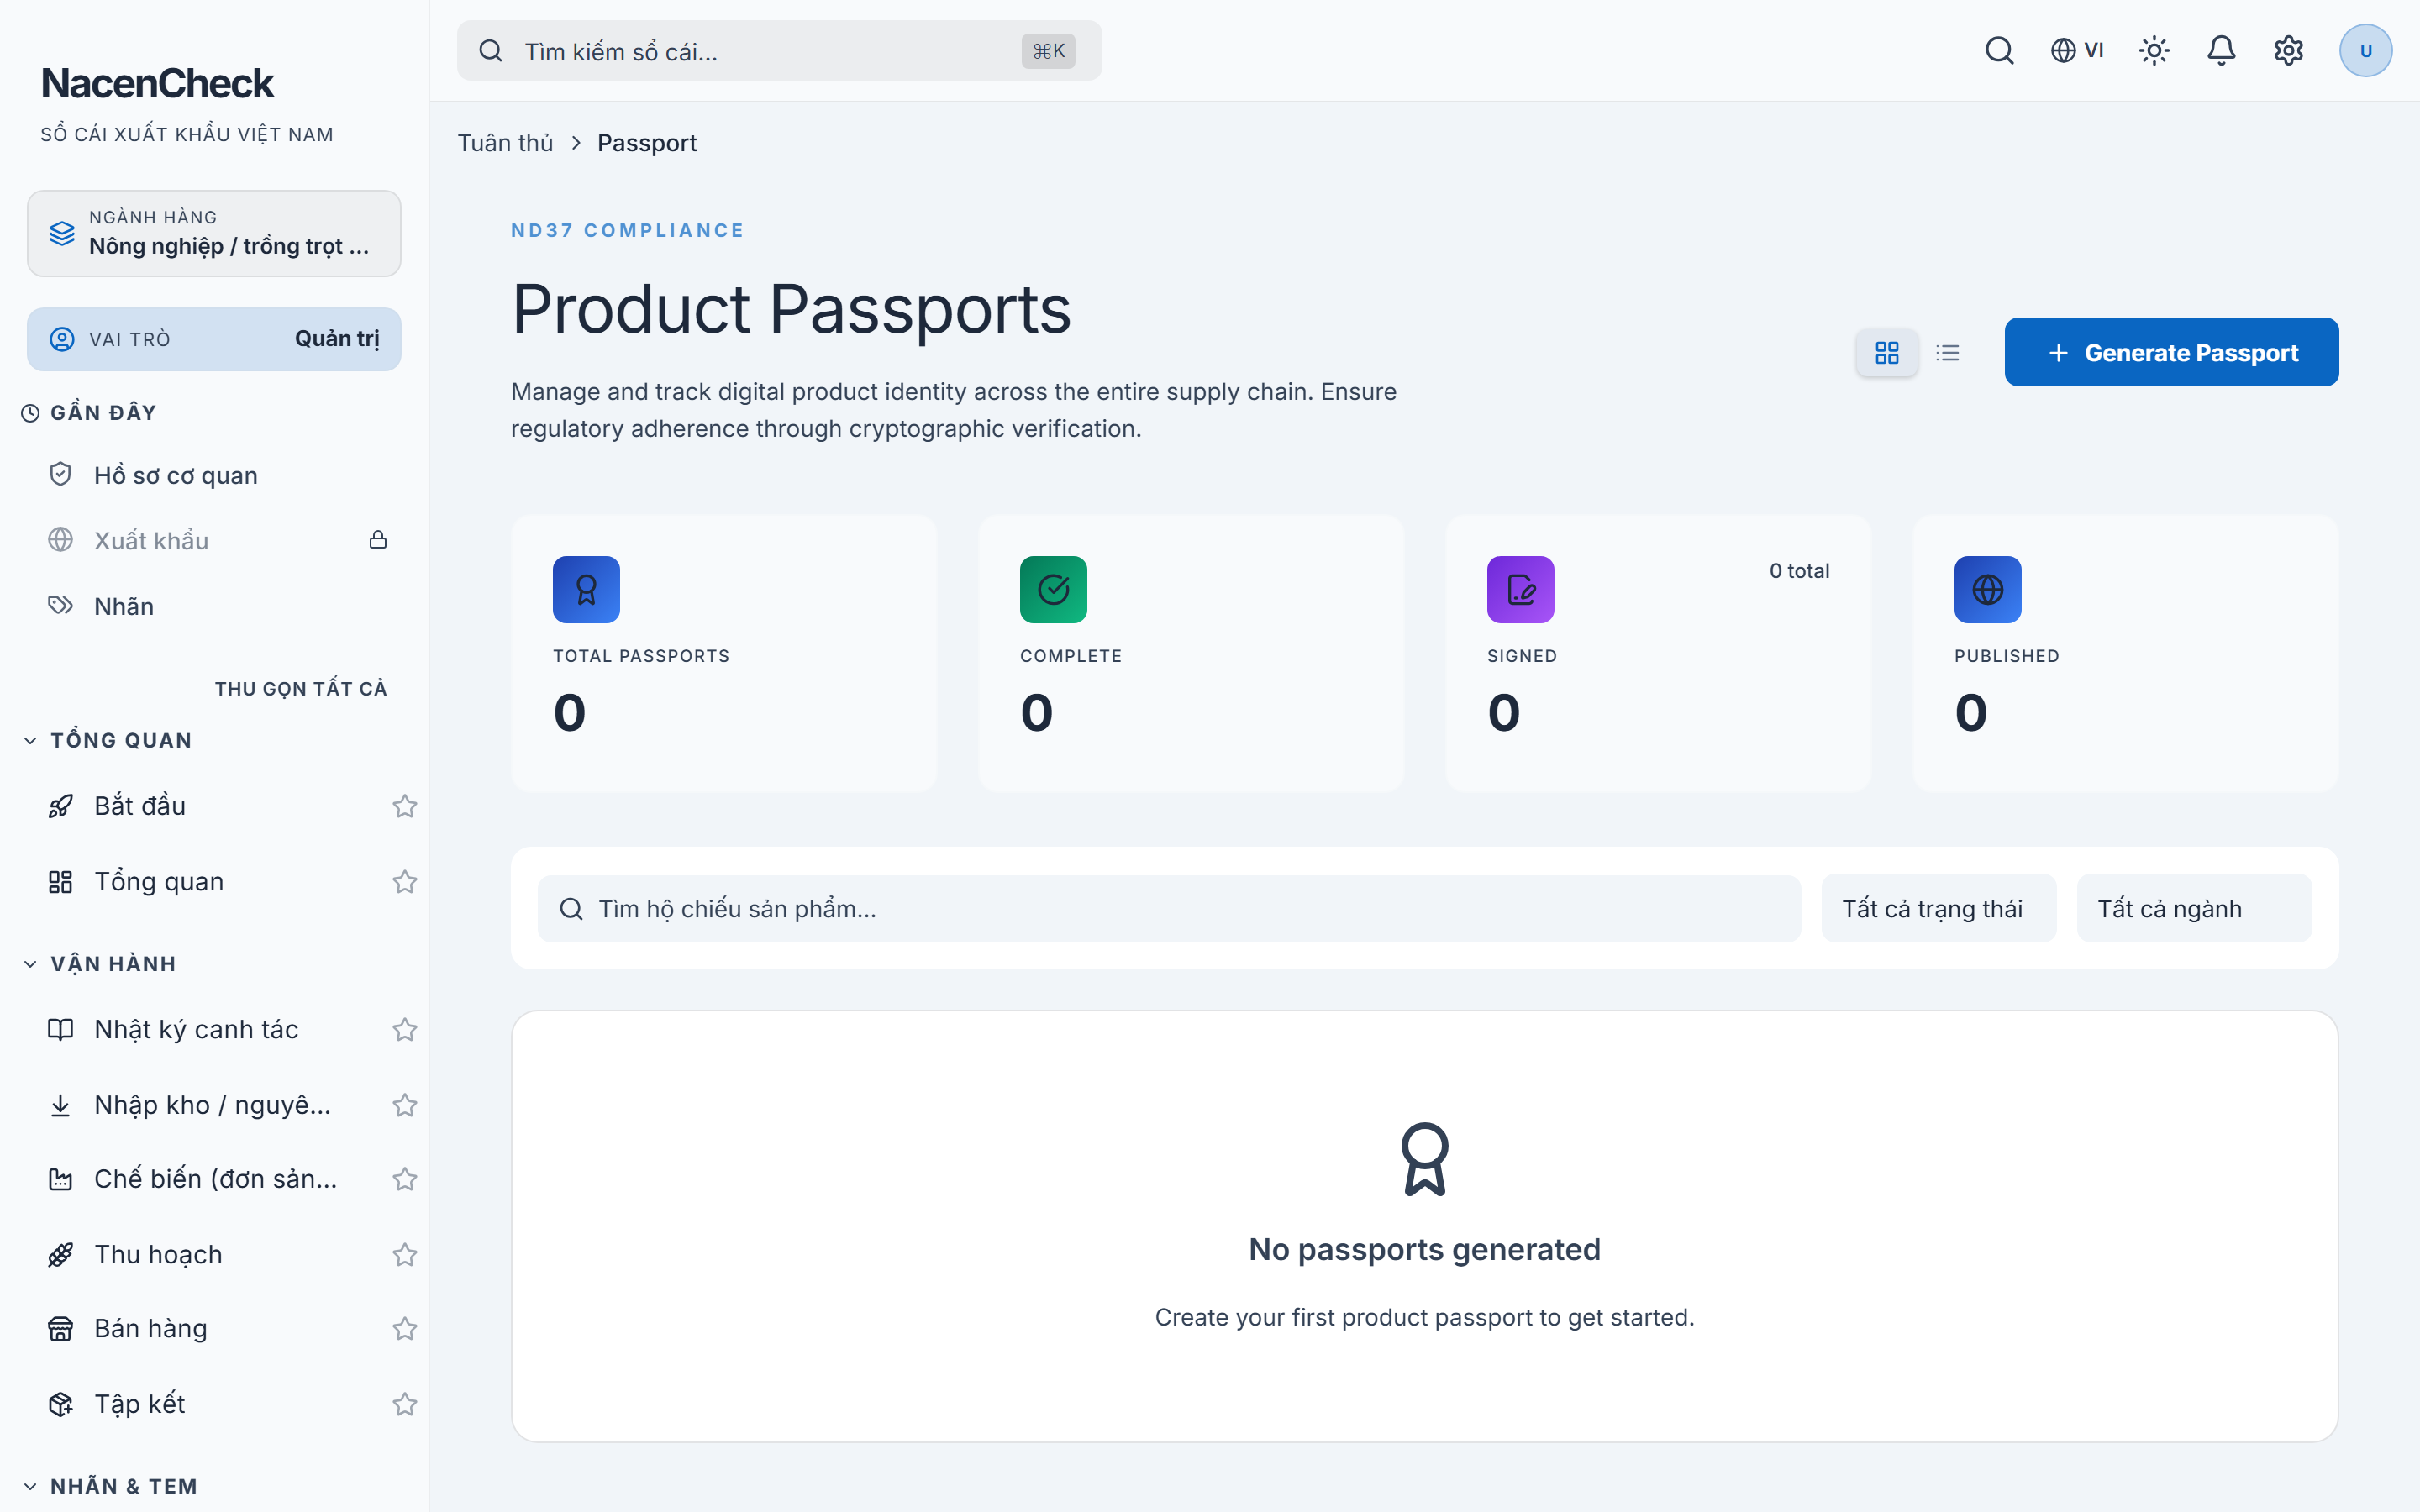Click the Signed pen icon
The width and height of the screenshot is (2420, 1512).
tap(1520, 589)
